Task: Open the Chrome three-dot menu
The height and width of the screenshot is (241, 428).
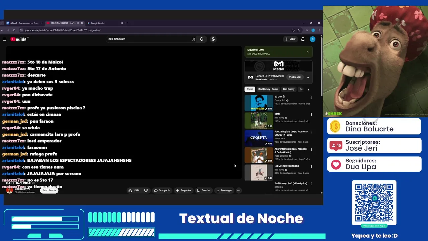Action: pos(319,30)
